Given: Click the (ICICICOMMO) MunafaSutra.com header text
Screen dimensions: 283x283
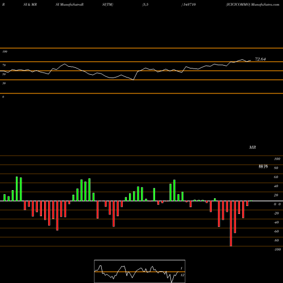Looking at the screenshot, I should point(252,5).
